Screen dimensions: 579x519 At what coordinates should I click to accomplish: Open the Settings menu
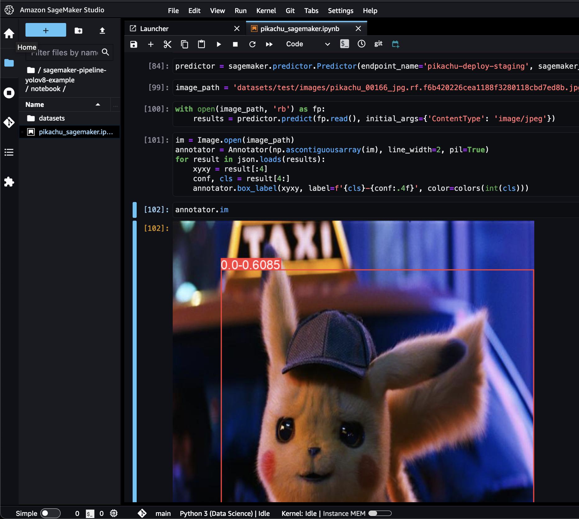341,11
